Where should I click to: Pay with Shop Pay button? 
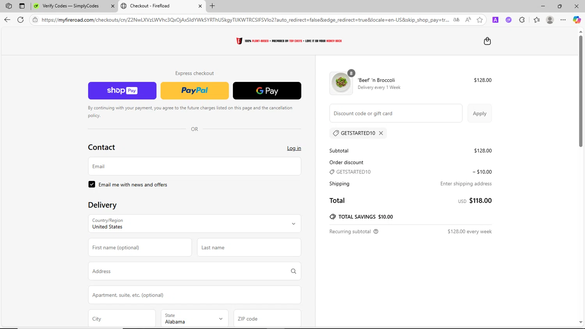coord(122,91)
